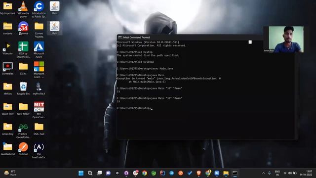Open the New folder on desktop

point(23,109)
